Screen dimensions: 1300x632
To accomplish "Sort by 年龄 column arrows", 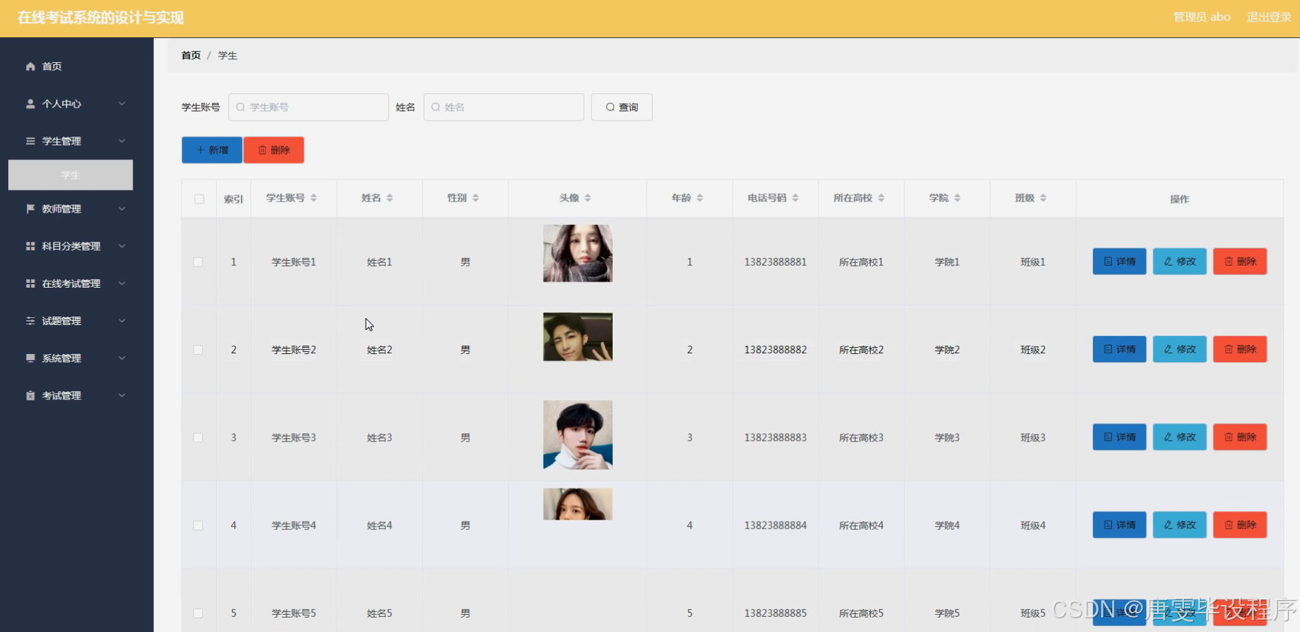I will [x=700, y=198].
